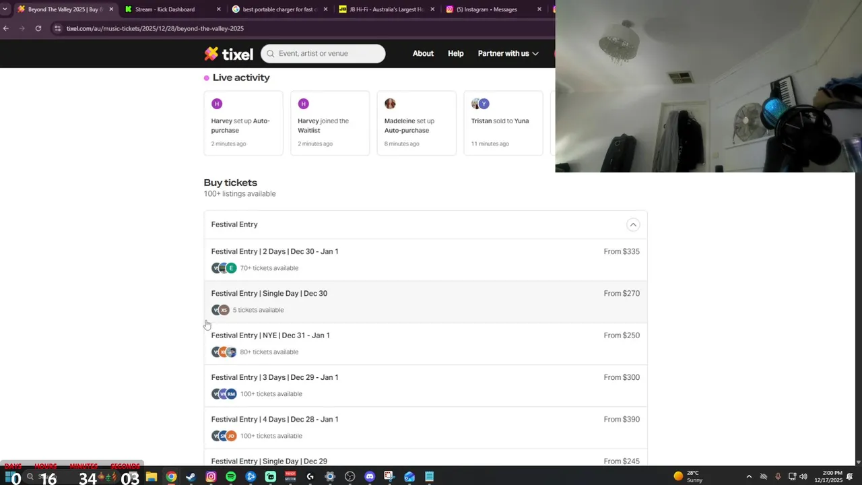Click the From $335 price
This screenshot has height=485, width=862.
[622, 251]
